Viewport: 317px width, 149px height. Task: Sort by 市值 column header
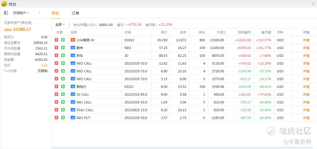221,32
